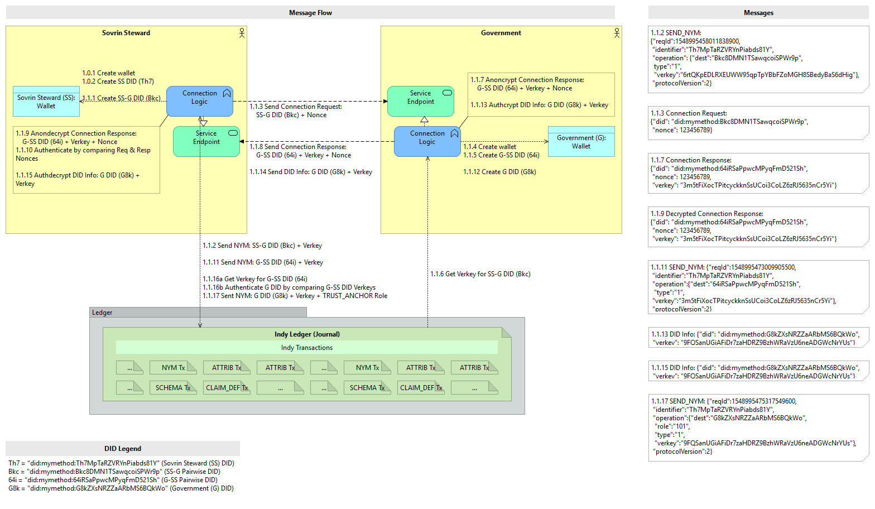The image size is (875, 509).
Task: Click label '1.1.16b Authenticate G DID'
Action: click(x=289, y=287)
